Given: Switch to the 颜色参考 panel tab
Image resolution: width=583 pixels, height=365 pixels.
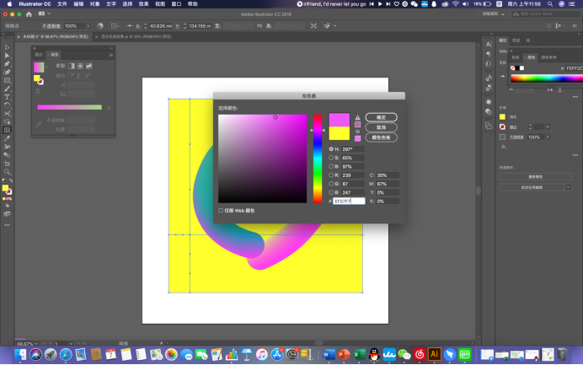Looking at the screenshot, I should pyautogui.click(x=548, y=57).
